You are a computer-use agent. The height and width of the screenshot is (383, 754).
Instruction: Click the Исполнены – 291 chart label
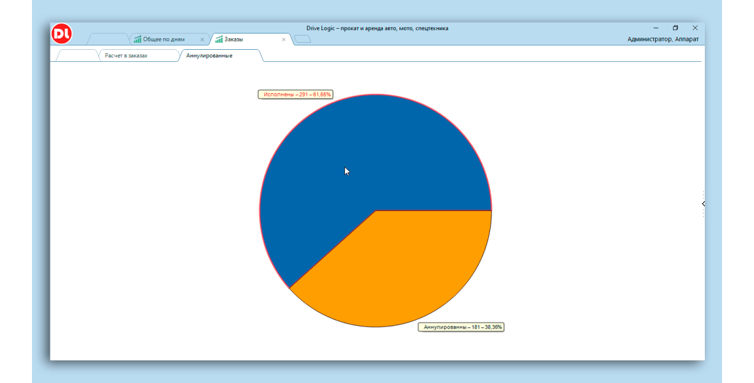[296, 94]
